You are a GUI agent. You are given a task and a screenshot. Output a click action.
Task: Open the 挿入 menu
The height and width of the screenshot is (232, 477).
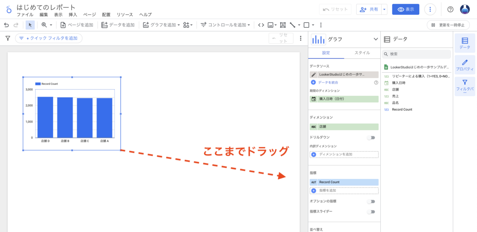tap(73, 15)
